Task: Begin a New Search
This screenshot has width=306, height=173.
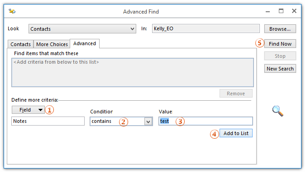Action: 280,69
